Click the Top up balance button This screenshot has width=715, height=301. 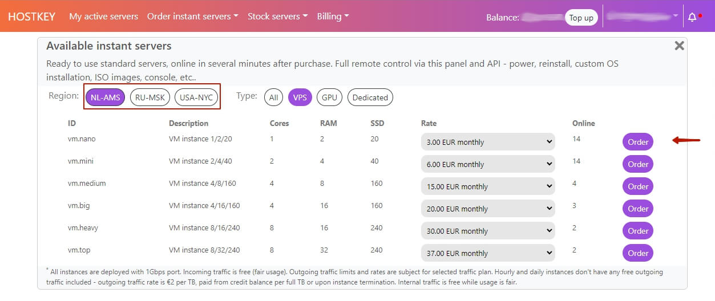pos(581,18)
